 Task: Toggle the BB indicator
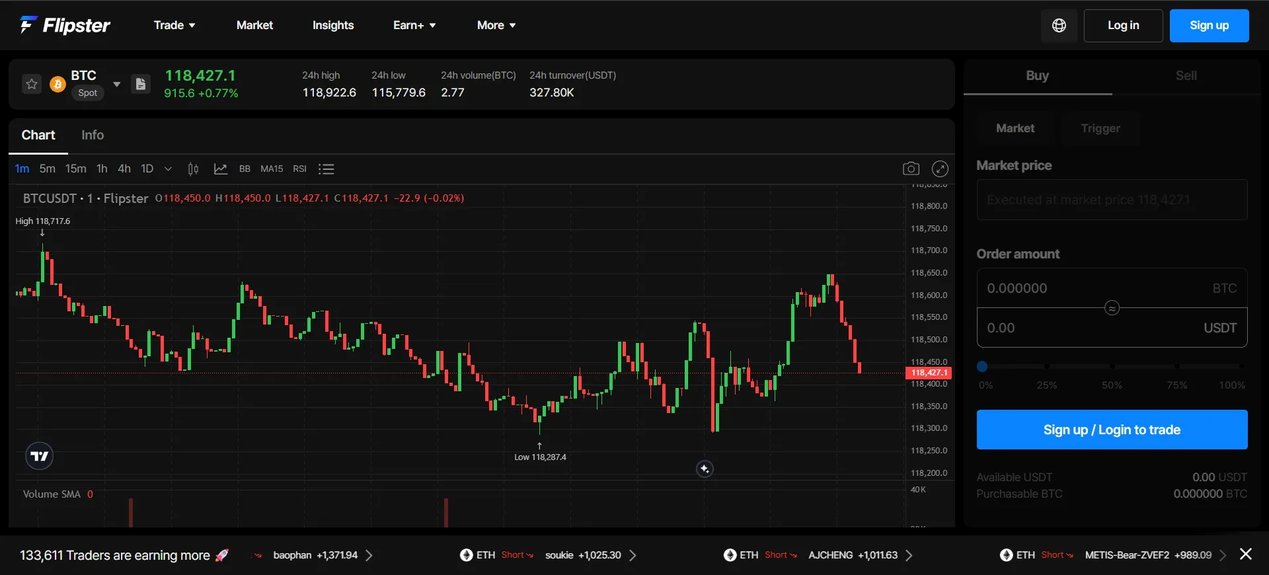coord(245,169)
